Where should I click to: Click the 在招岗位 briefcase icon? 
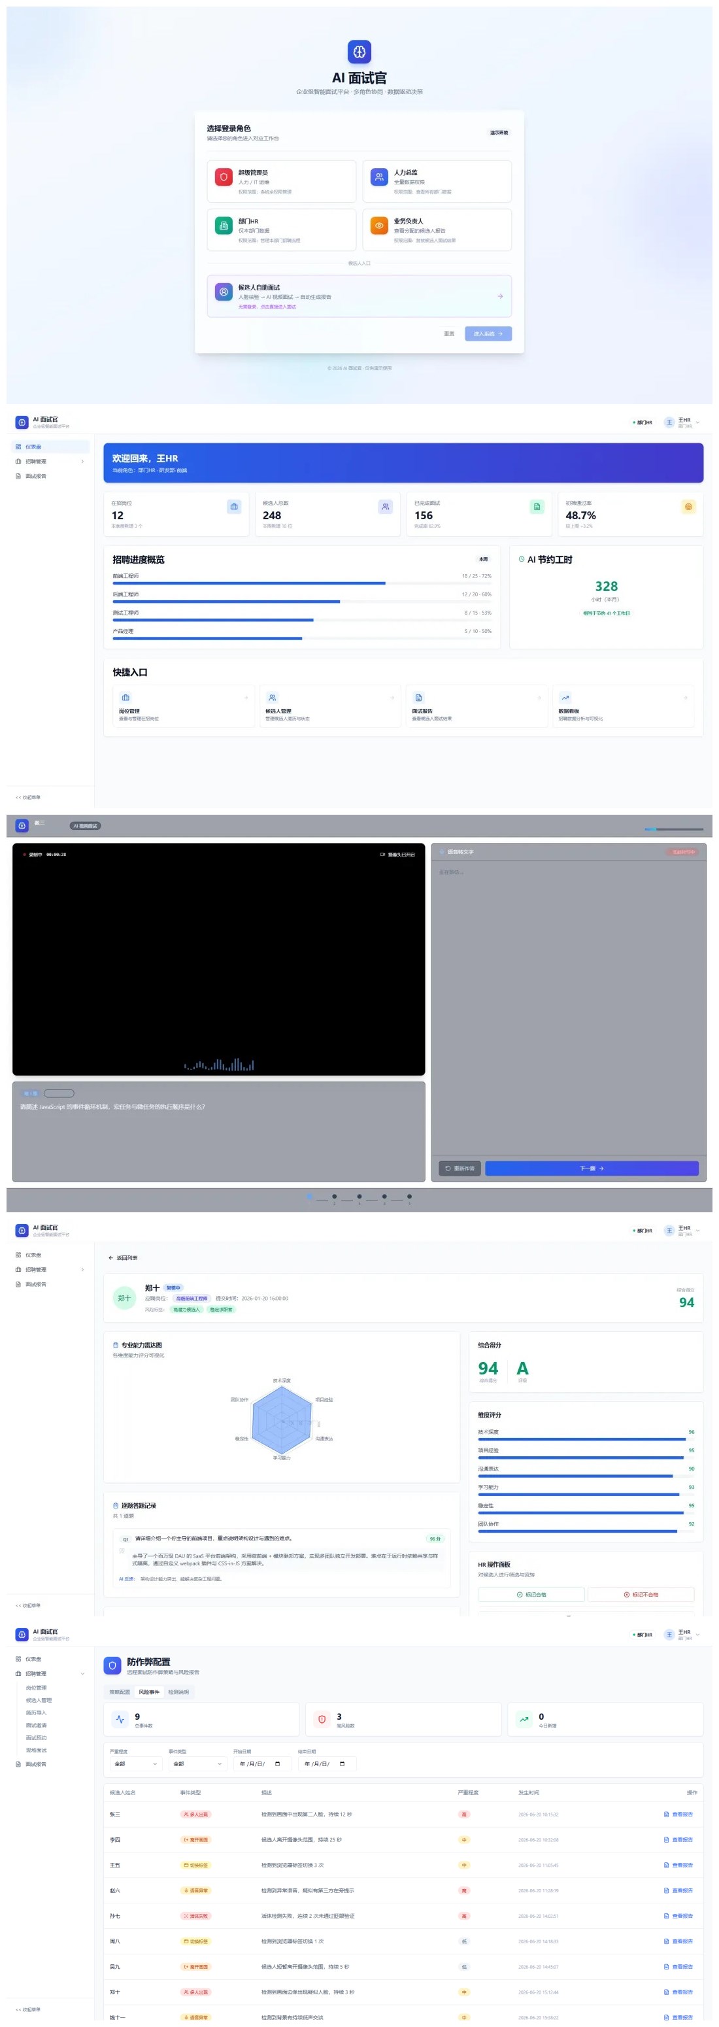click(x=235, y=507)
